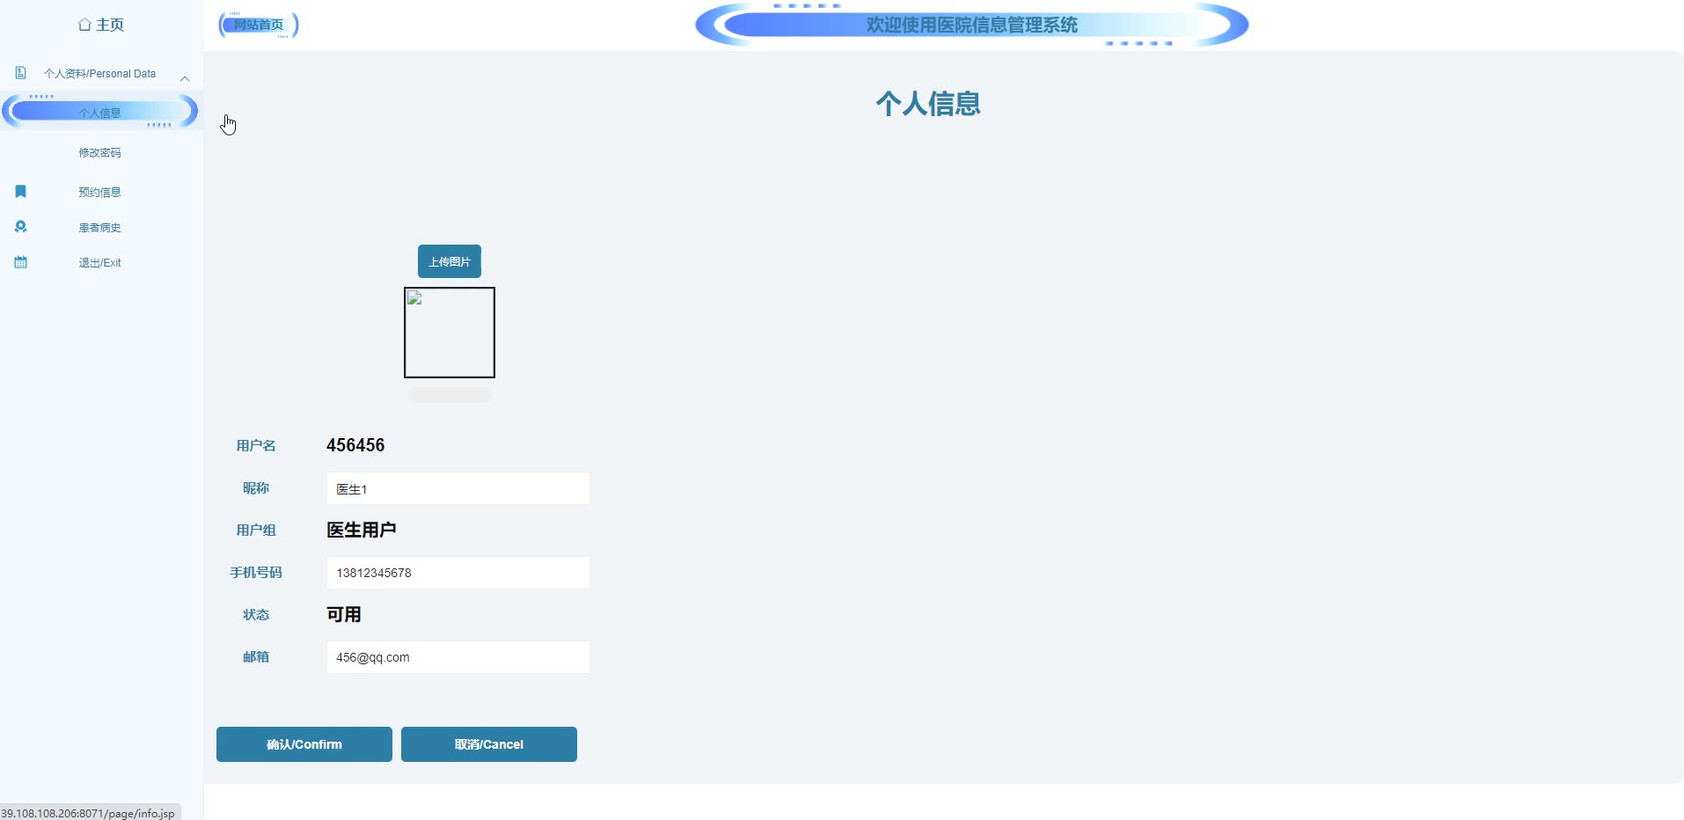
Task: Click the 邮箱 input with 456@qq.com
Action: 458,657
